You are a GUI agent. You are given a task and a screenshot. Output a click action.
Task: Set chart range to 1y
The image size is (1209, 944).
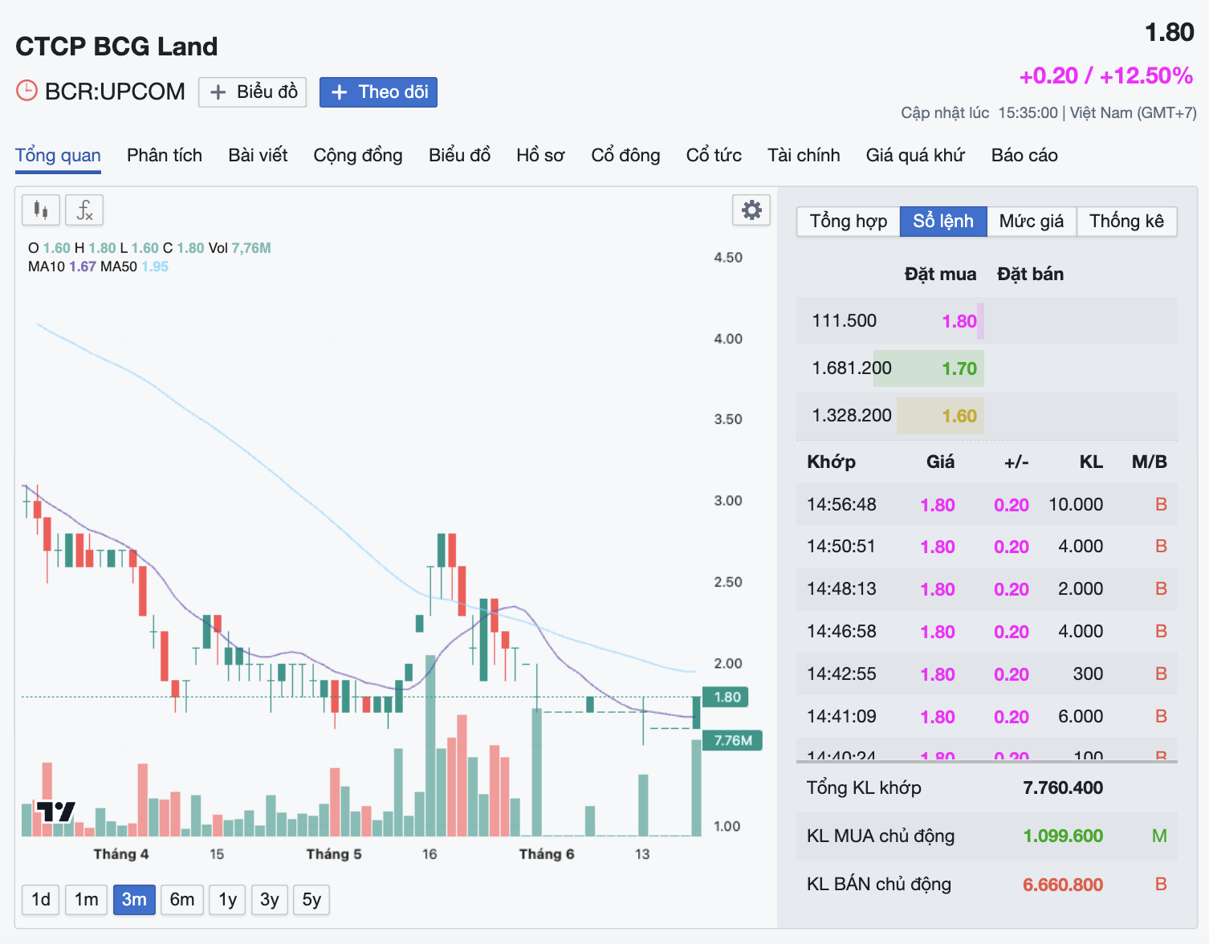228,899
